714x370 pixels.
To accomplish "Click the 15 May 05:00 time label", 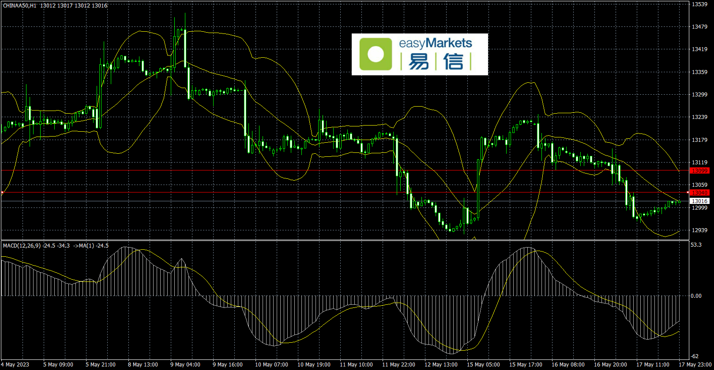I will (x=484, y=365).
